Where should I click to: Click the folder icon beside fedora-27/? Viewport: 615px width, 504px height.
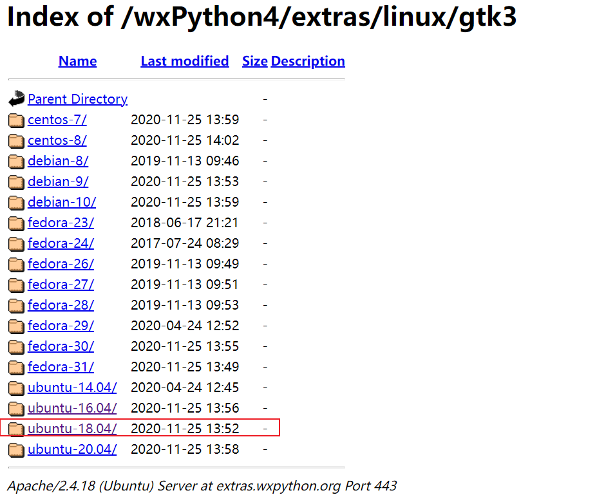[17, 285]
